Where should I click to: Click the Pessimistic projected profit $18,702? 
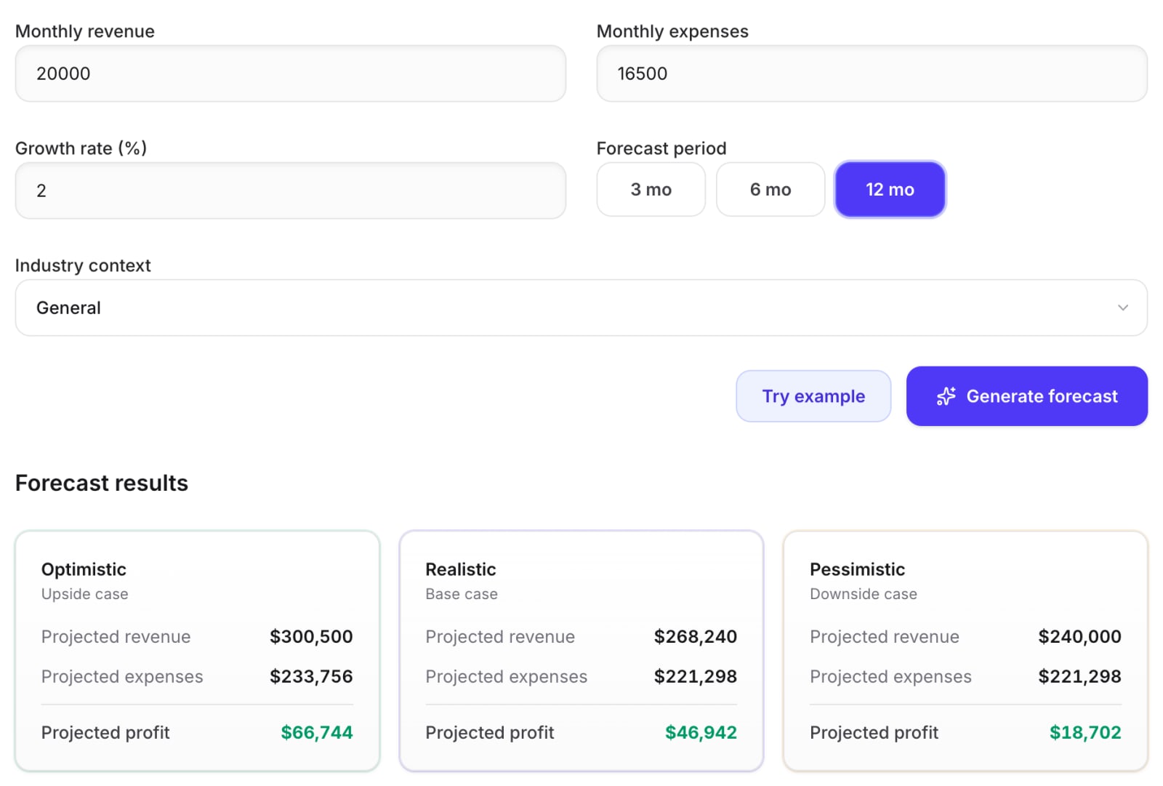pyautogui.click(x=1086, y=733)
